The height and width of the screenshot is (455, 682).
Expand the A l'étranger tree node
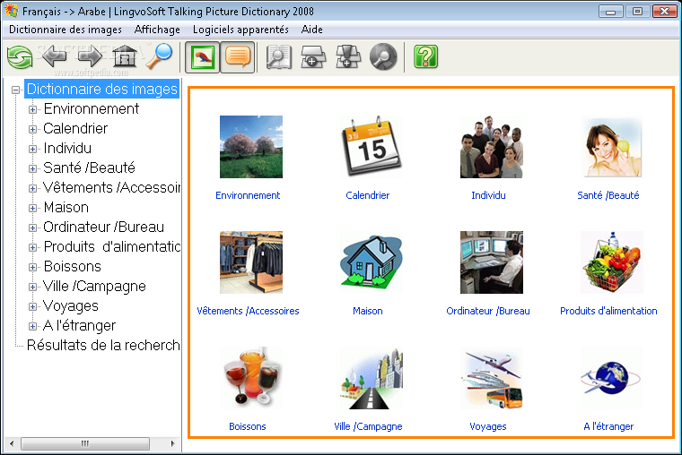point(32,326)
